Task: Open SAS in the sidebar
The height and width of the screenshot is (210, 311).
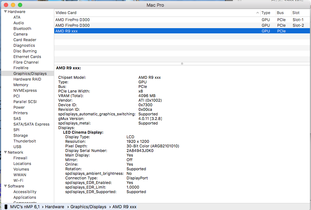Action: [17, 119]
